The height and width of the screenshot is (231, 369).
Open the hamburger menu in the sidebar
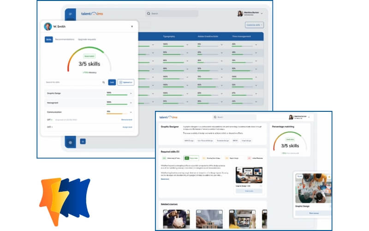click(71, 14)
